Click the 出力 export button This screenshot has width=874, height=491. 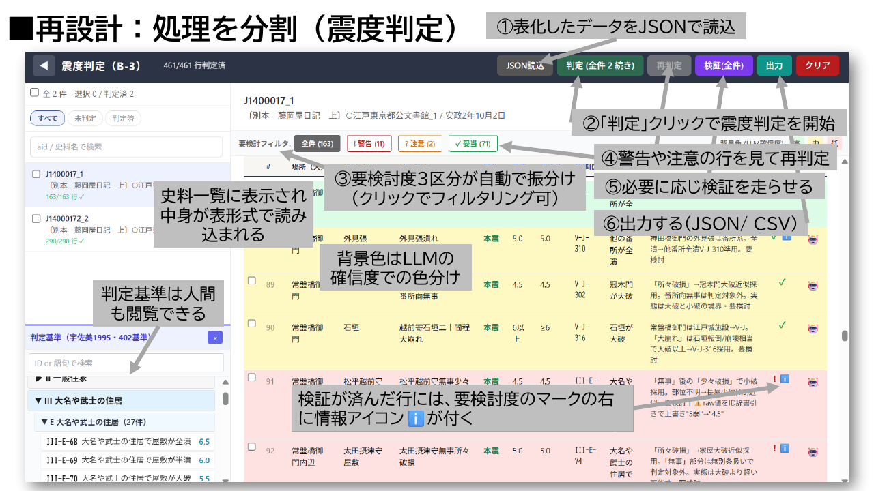click(x=774, y=65)
